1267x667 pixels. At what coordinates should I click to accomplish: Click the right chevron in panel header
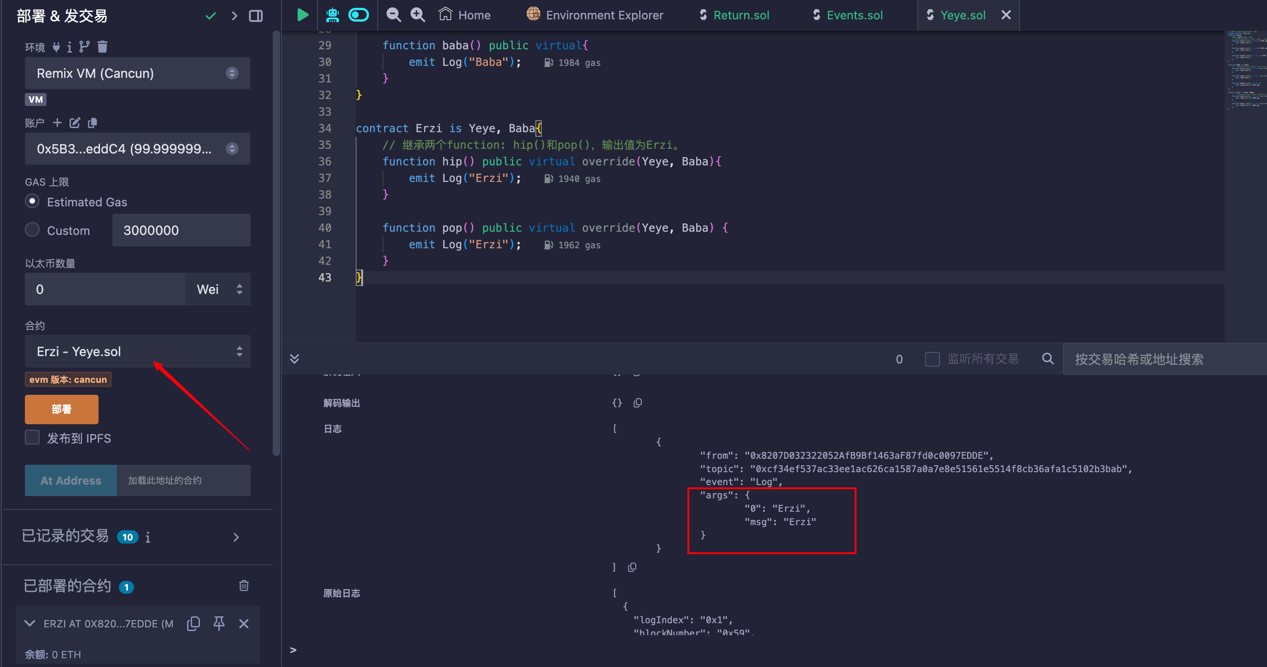coord(234,16)
